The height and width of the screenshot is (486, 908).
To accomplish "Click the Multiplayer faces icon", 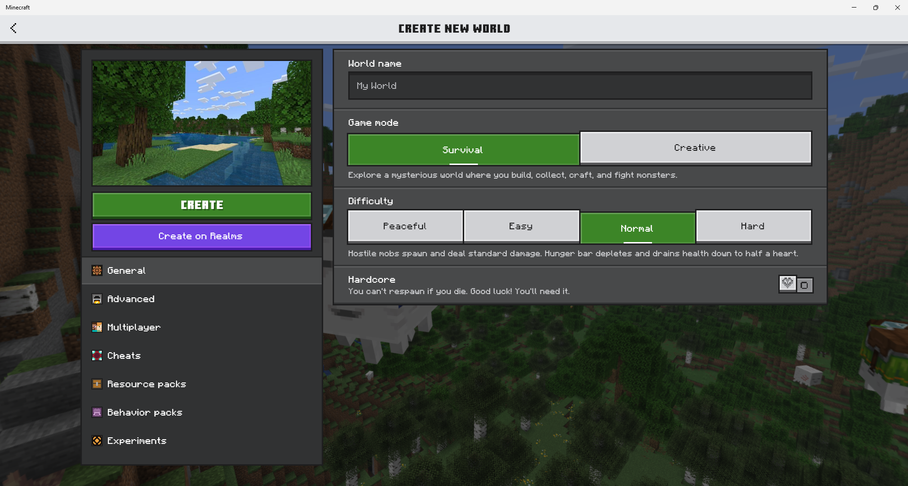I will [x=97, y=327].
